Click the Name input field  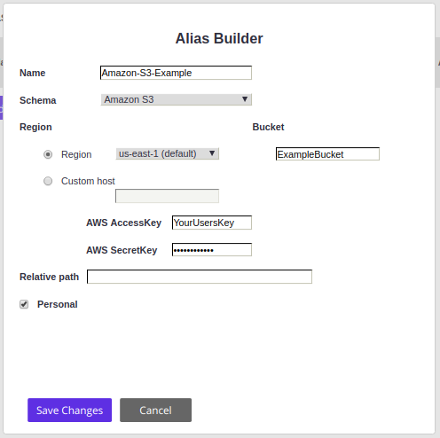click(176, 73)
